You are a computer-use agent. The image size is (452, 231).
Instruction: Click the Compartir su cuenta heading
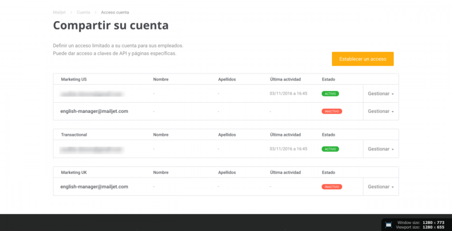pos(111,25)
